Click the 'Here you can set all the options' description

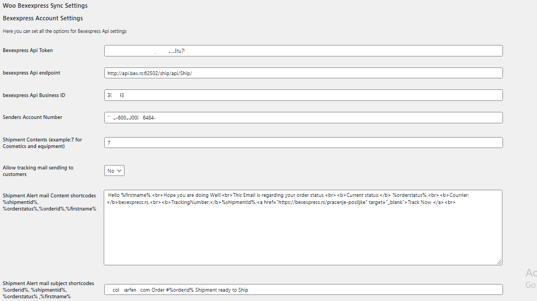(65, 31)
